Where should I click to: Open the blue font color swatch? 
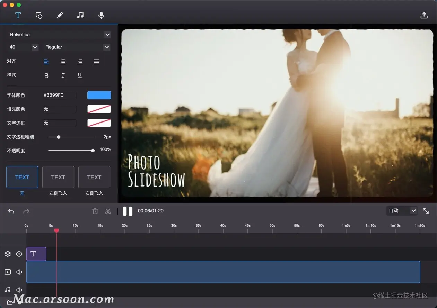pyautogui.click(x=99, y=95)
